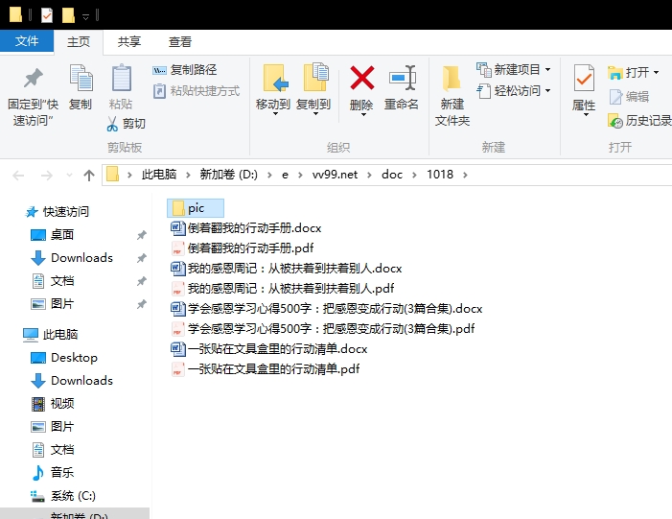This screenshot has height=519, width=672.
Task: Click the 'e' breadcrumb segment
Action: point(285,175)
